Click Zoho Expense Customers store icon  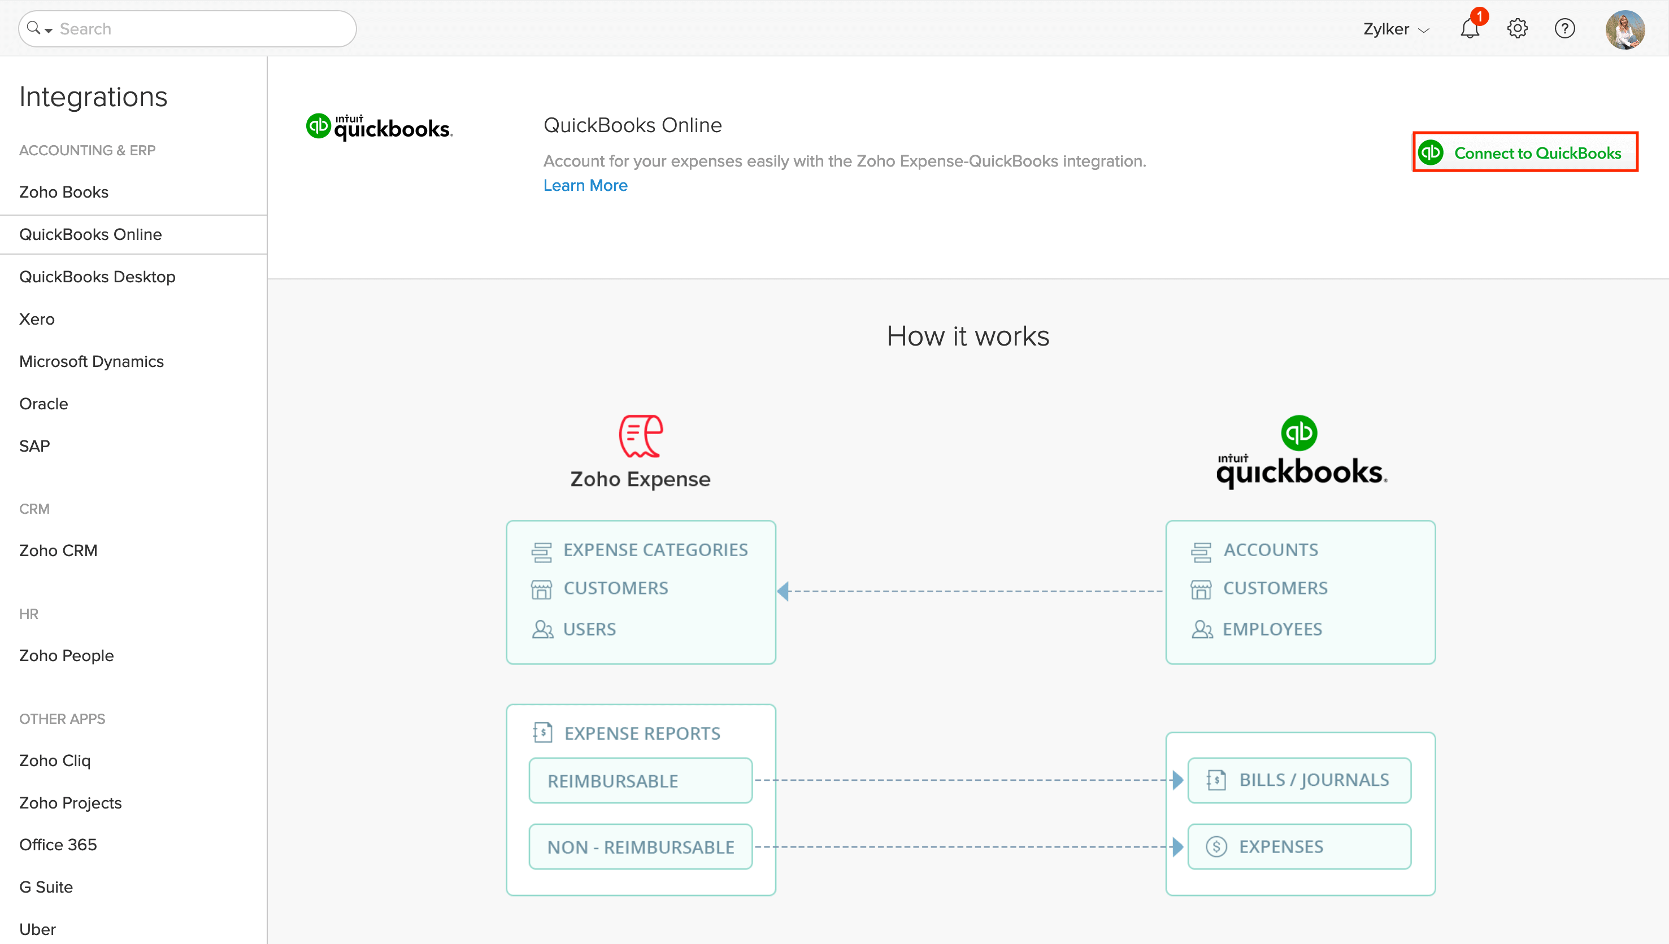click(x=542, y=589)
